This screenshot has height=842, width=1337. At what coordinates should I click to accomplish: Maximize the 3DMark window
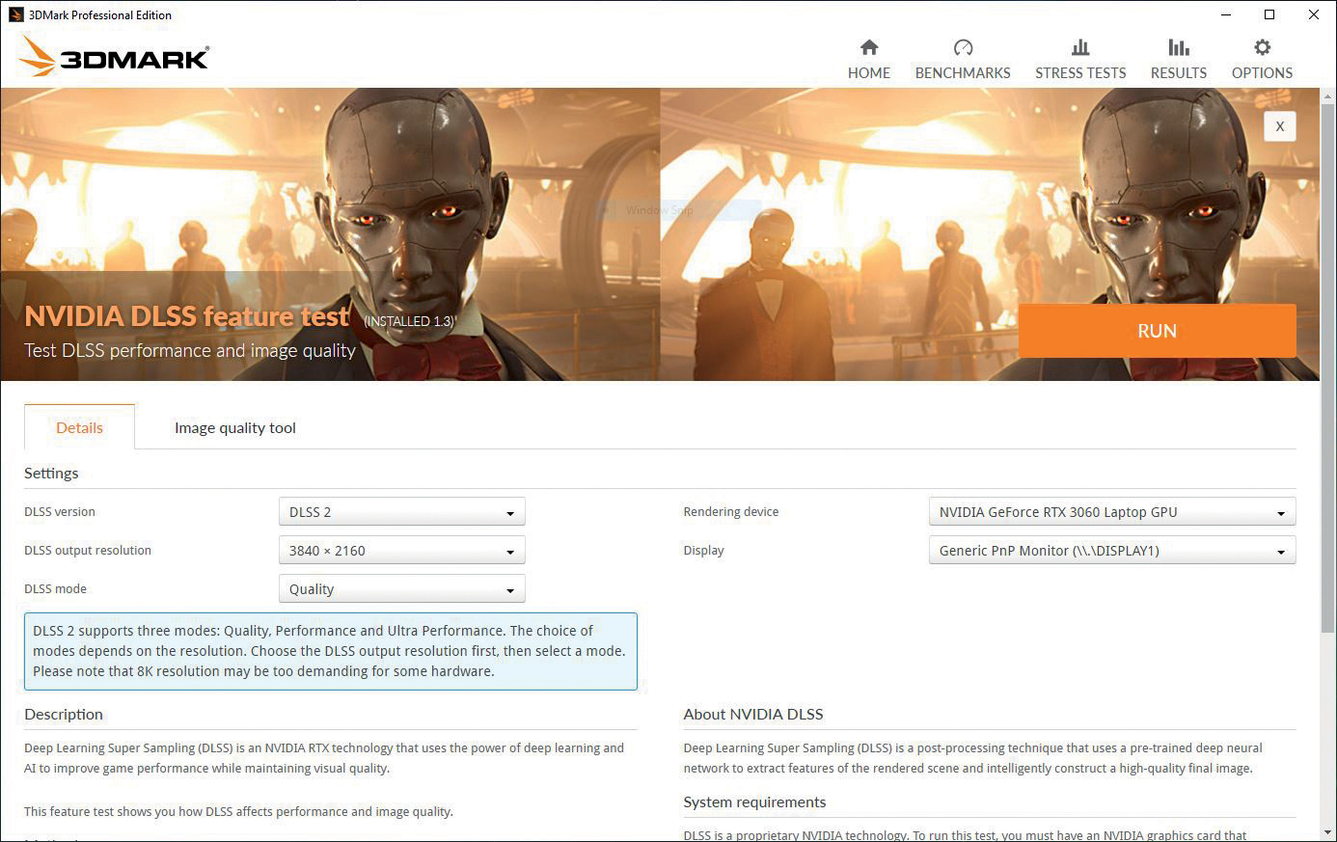click(x=1269, y=14)
